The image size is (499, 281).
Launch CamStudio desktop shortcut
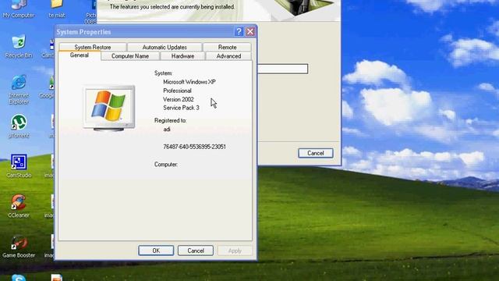(x=19, y=165)
